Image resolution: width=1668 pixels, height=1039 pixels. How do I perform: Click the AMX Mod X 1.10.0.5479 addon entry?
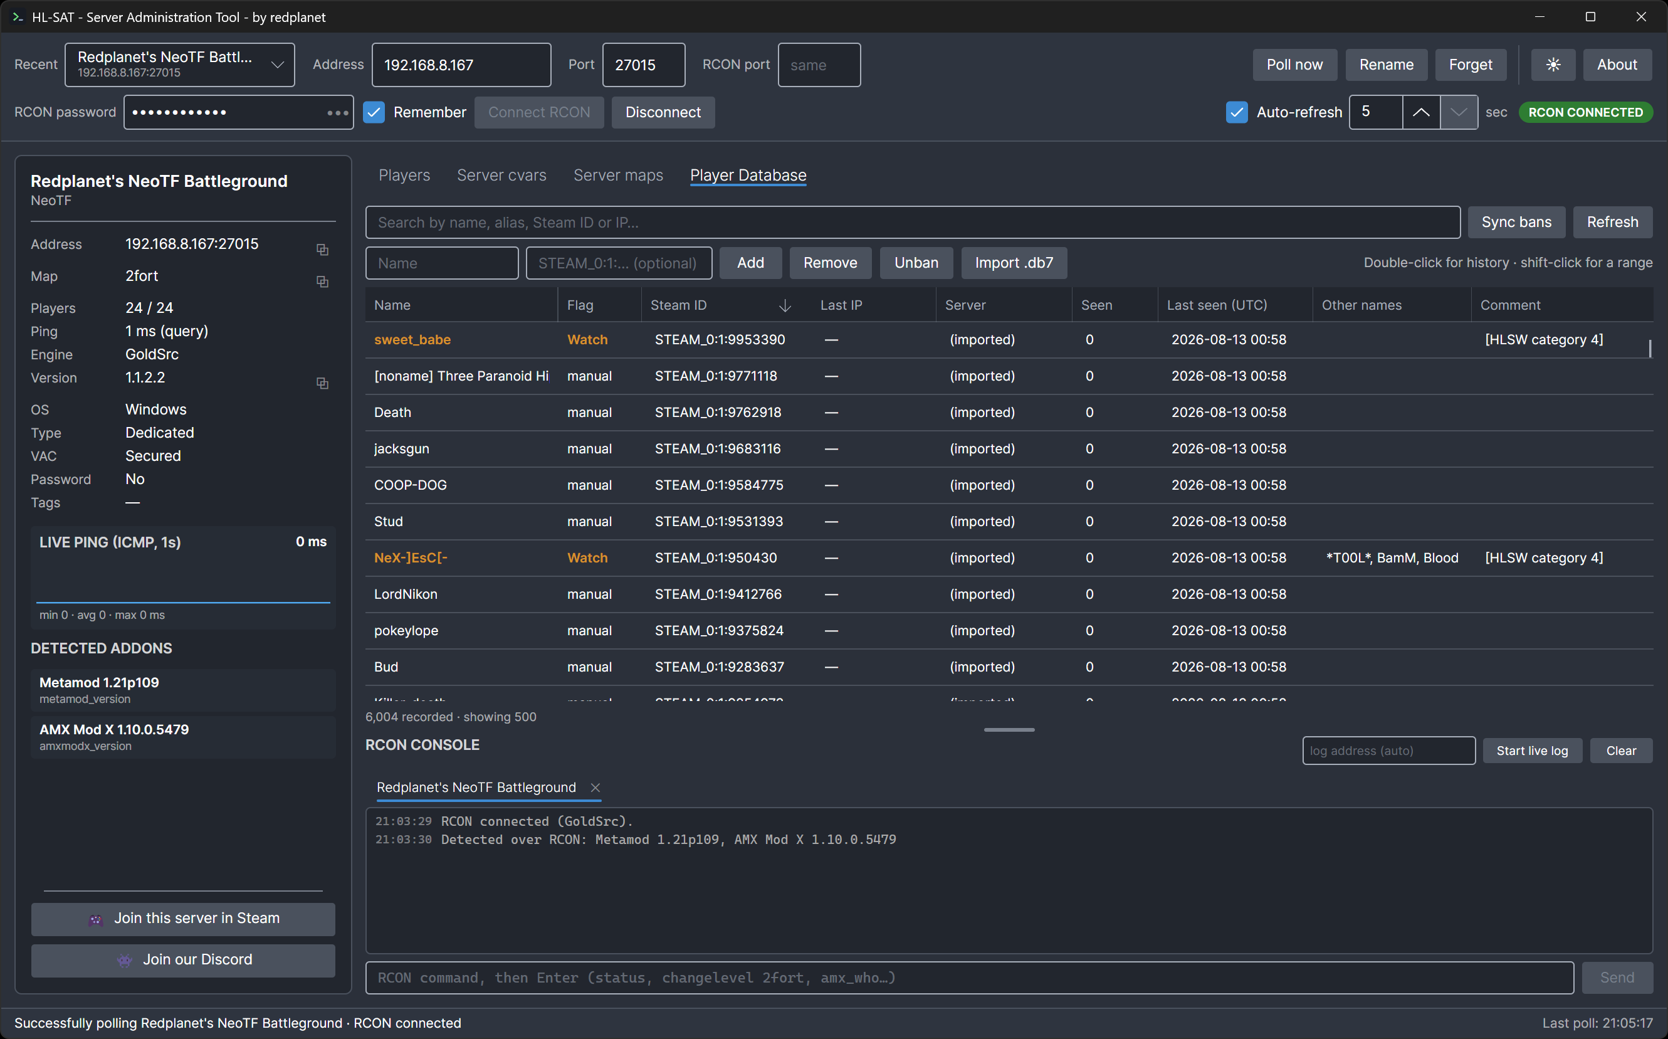[184, 737]
